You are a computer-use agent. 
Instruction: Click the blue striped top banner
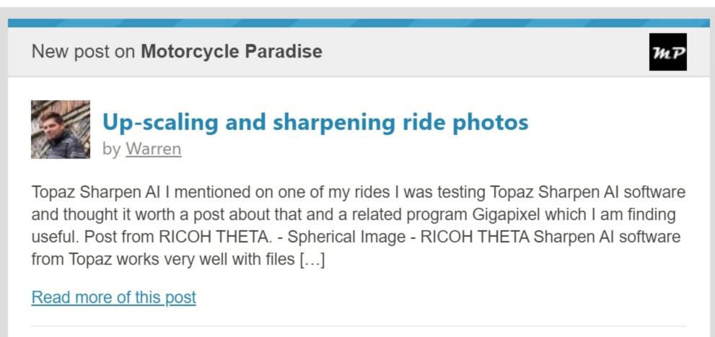(359, 23)
